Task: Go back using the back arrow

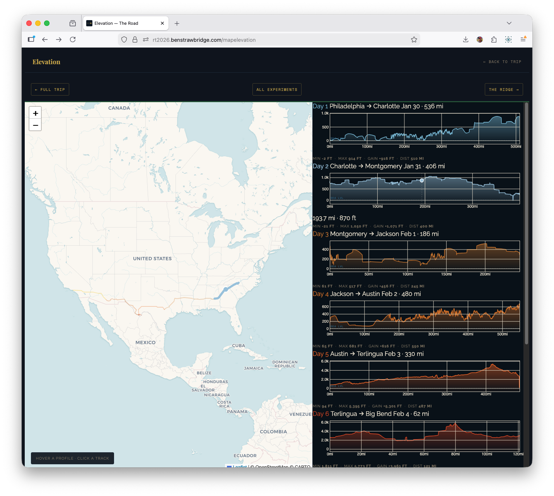Action: [45, 39]
